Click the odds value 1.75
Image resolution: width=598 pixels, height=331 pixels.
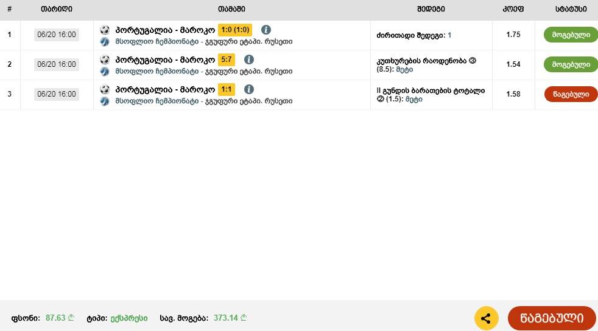[x=513, y=35]
